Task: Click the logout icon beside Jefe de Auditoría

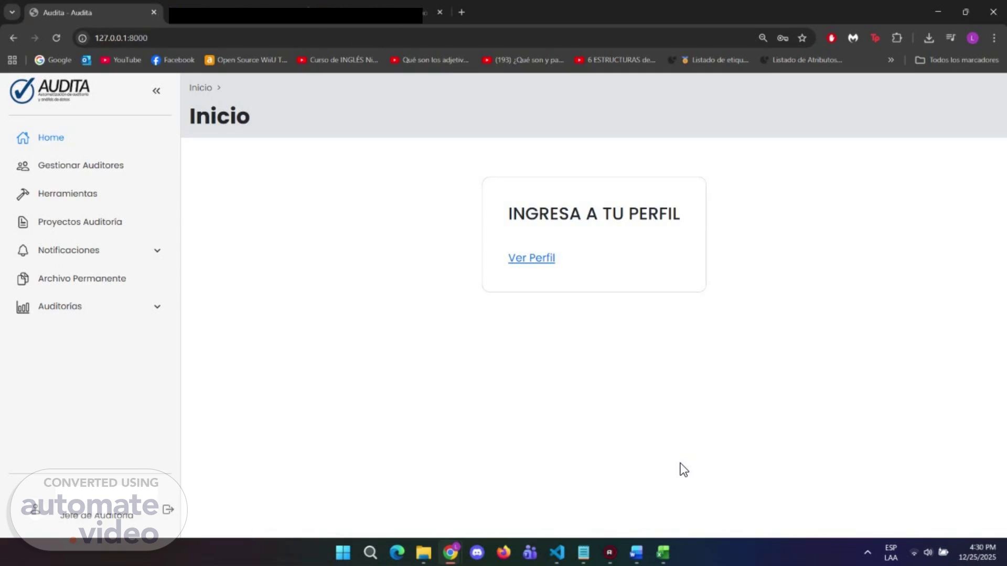Action: [168, 509]
